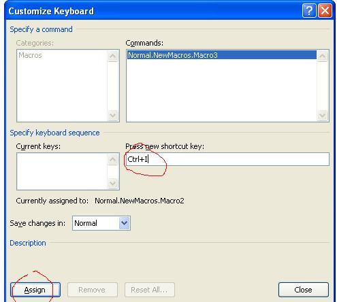Viewport: 337px width, 302px height.
Task: Click Categories list scroll down arrow
Action: (x=113, y=116)
